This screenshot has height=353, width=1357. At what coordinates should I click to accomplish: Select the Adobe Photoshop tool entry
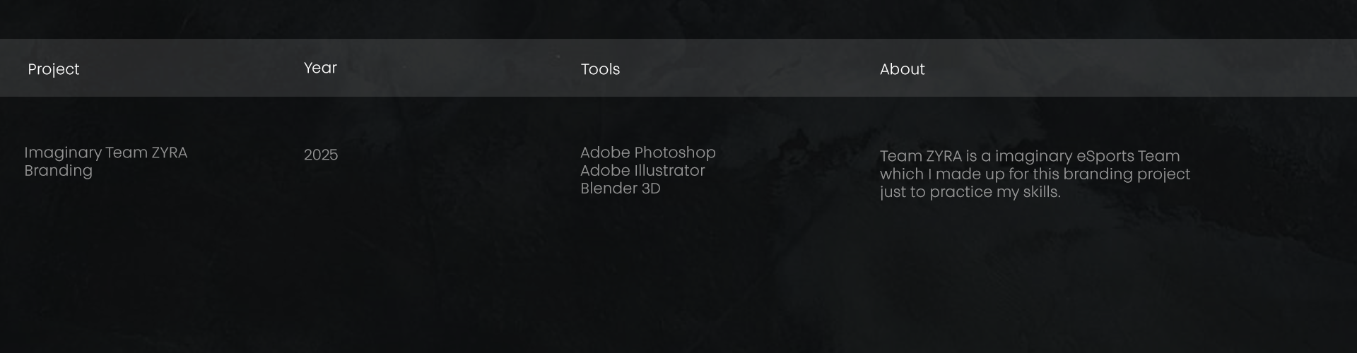647,152
